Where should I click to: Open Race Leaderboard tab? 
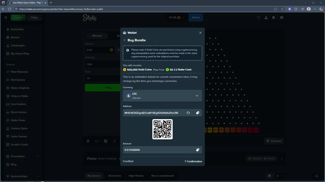(162, 176)
